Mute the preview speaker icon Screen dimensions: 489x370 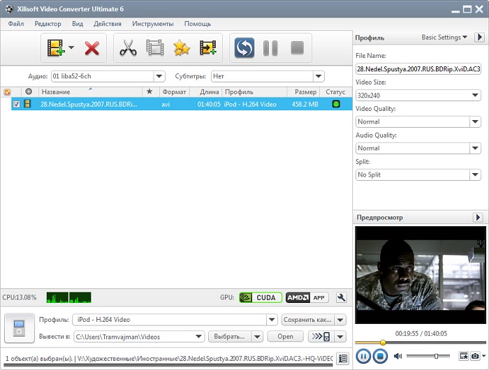tap(397, 356)
